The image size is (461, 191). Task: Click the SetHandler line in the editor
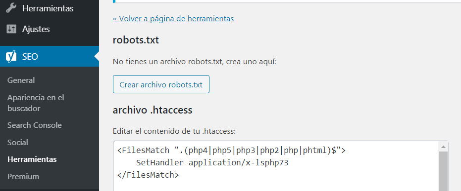click(212, 163)
